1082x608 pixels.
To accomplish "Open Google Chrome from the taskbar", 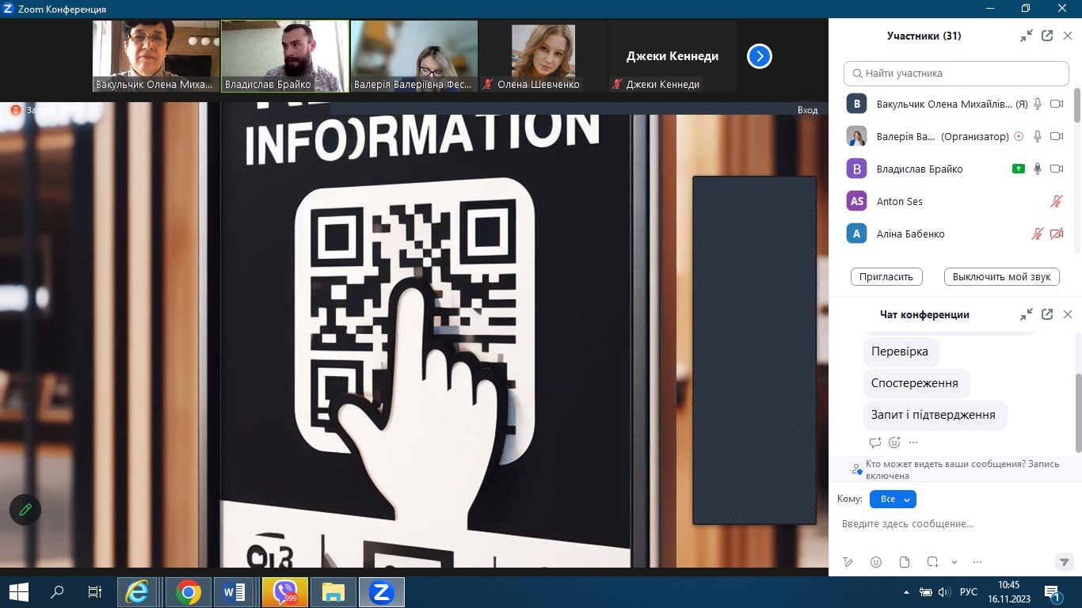I will click(x=188, y=591).
